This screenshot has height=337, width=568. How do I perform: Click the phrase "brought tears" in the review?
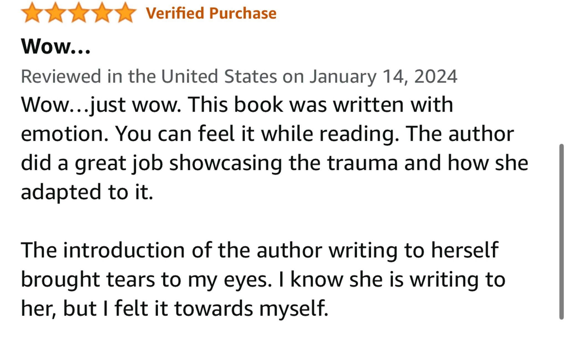pos(88,280)
